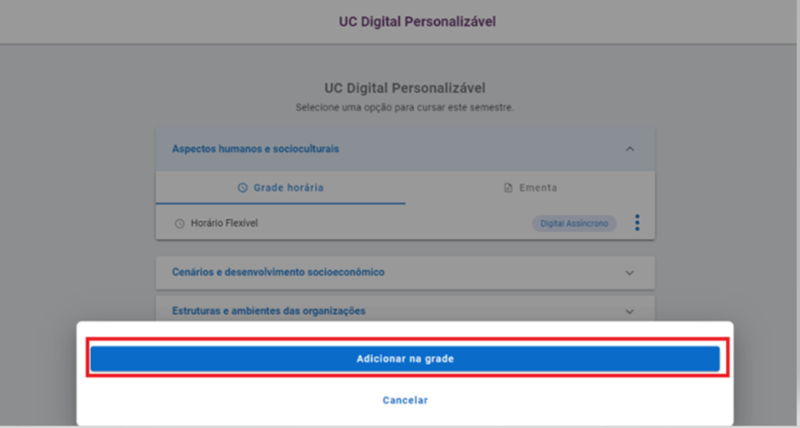
Task: Click the UC Digital Personalizável header title
Action: pyautogui.click(x=417, y=21)
